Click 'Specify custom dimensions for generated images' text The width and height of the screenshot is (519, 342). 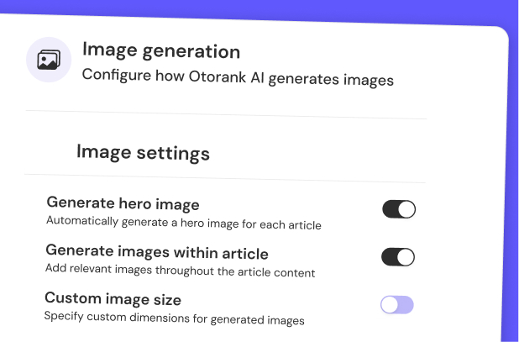point(174,319)
